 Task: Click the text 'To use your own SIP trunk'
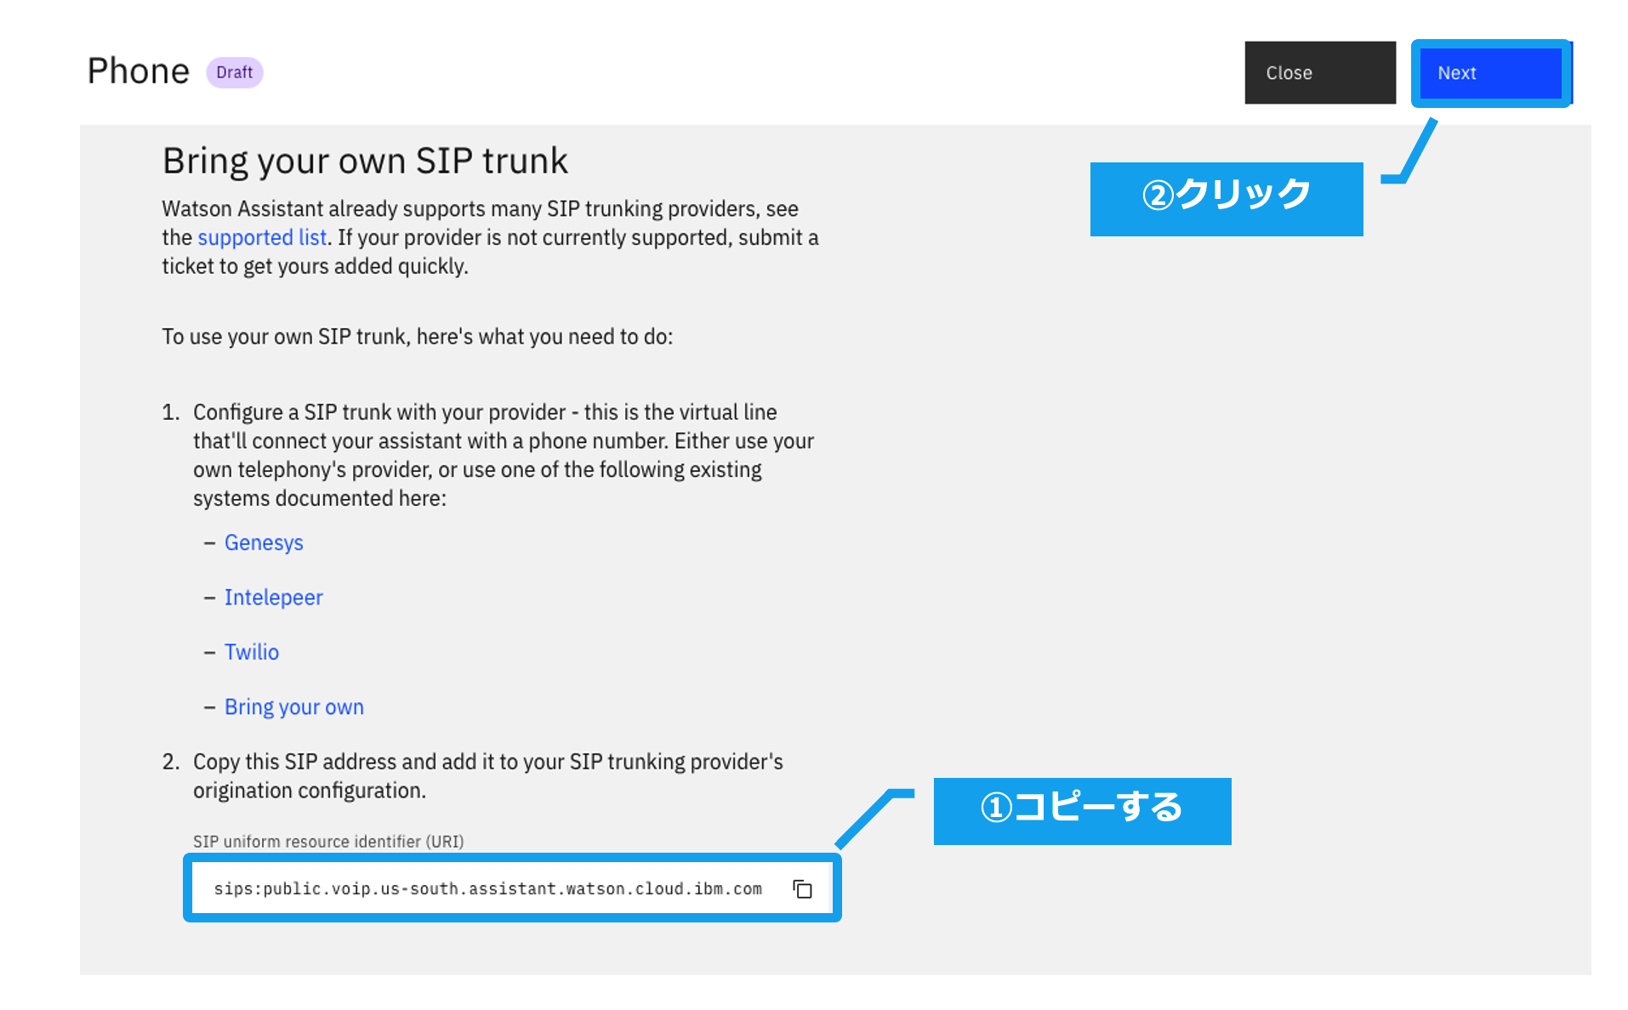[417, 337]
